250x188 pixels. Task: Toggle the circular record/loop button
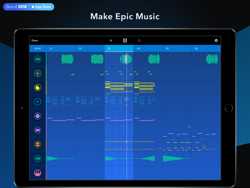139,40
